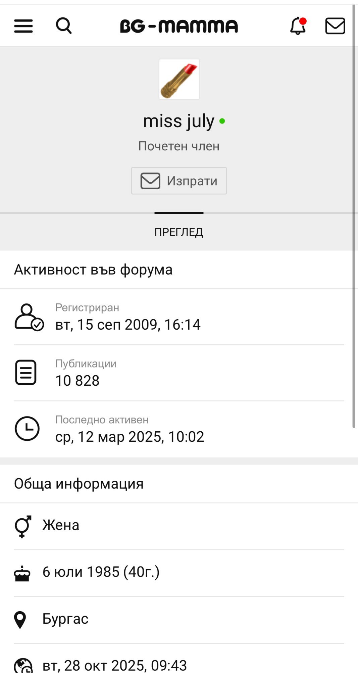
Task: Go to BG-Mamma logo home
Action: pos(179,26)
